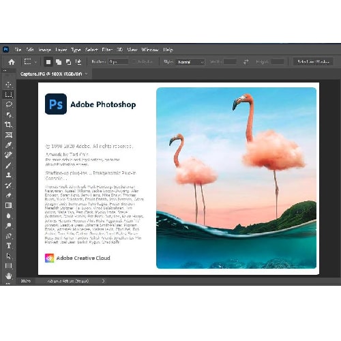Select the Spot Healing Brush tool
Screen dimensions: 341x341
pyautogui.click(x=9, y=155)
